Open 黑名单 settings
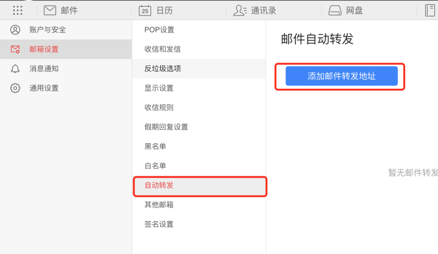Screen dimensions: 438x254 pos(199,147)
